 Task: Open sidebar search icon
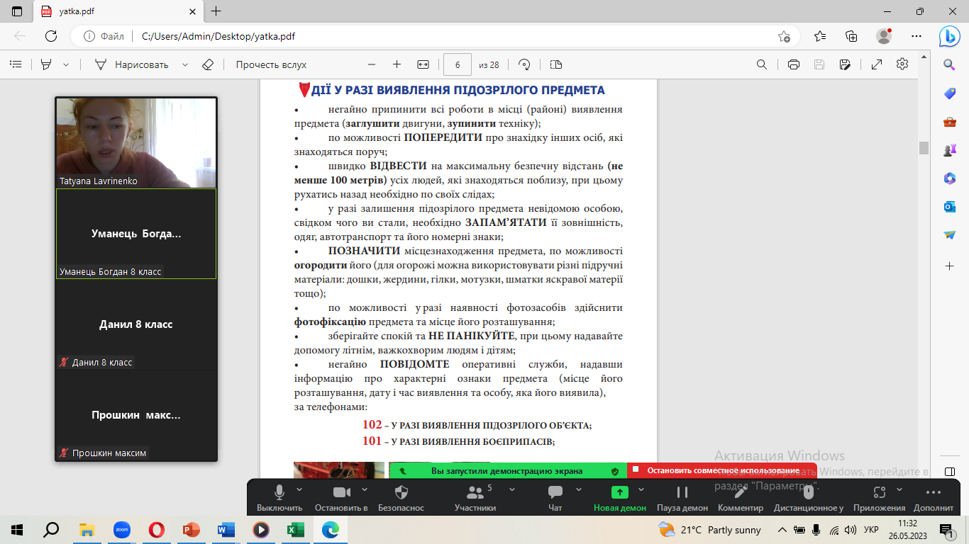(950, 65)
